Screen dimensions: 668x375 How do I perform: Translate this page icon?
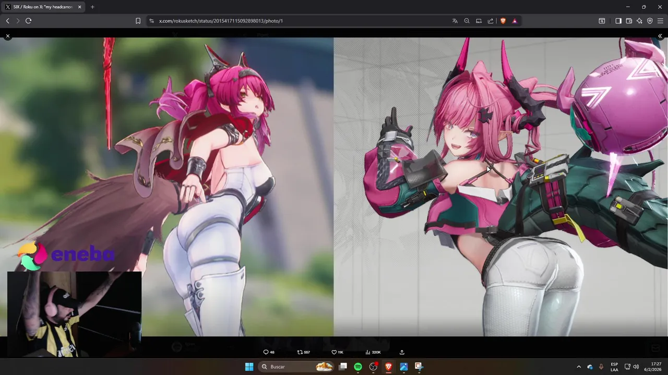point(455,21)
